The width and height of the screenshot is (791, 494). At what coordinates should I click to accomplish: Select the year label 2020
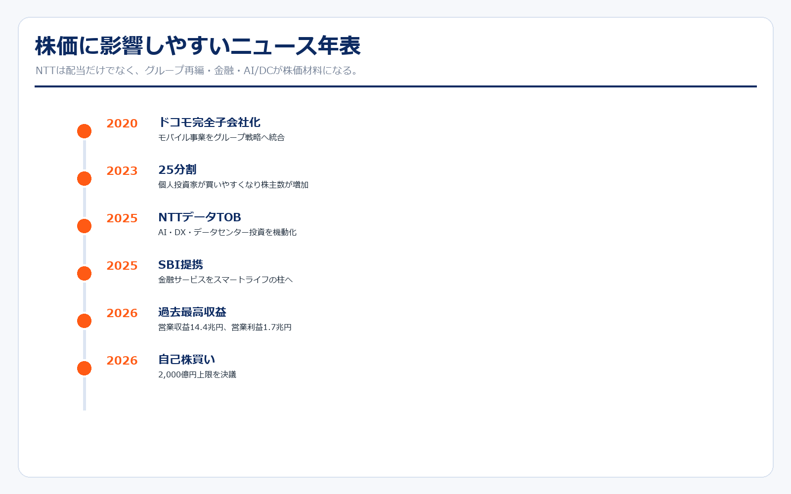(x=122, y=123)
